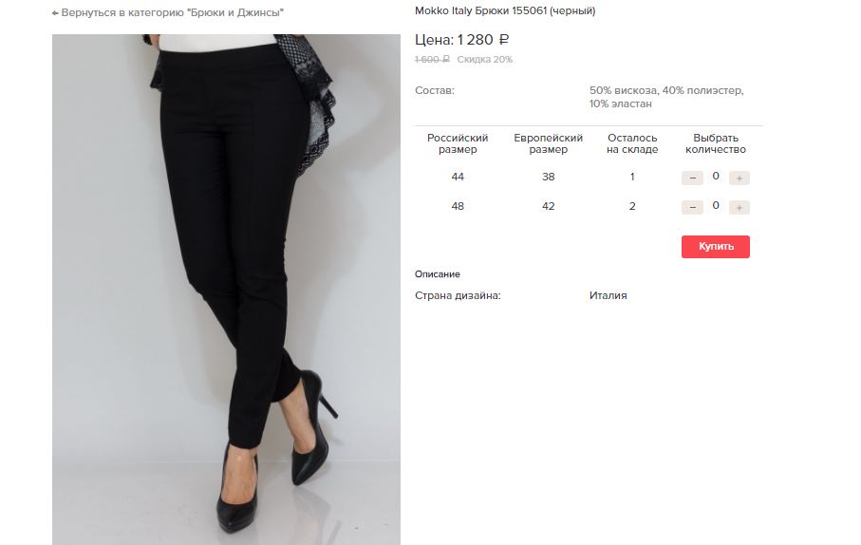
Task: Click the 'Италия' design country value
Action: coord(608,295)
